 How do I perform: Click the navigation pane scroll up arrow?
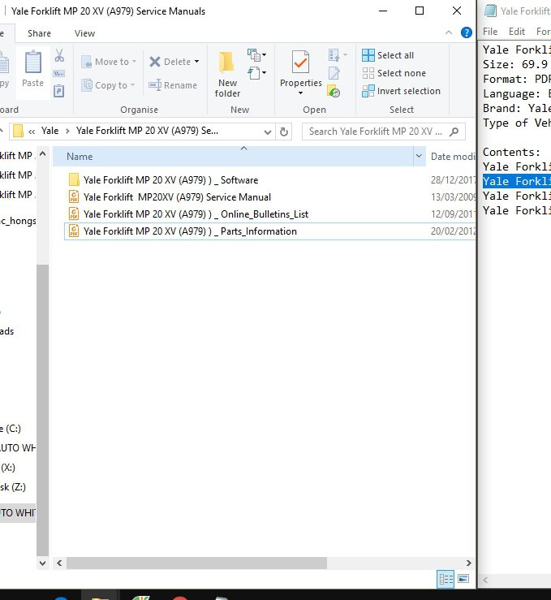42,153
